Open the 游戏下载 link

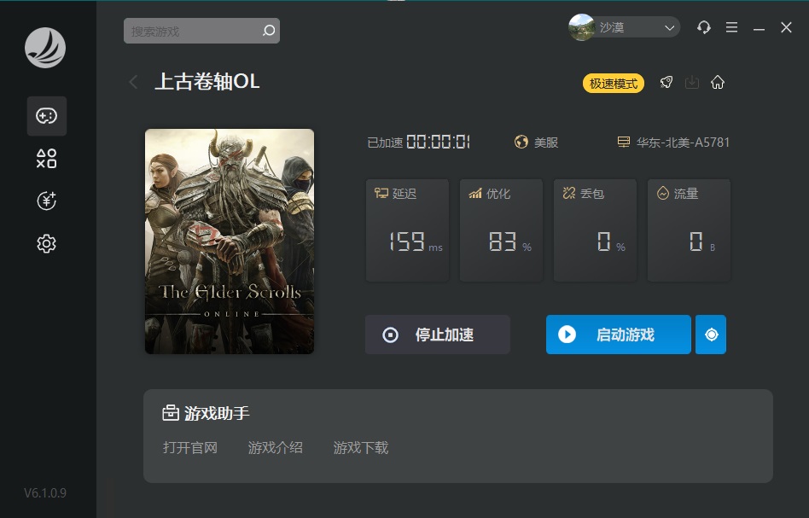click(360, 447)
